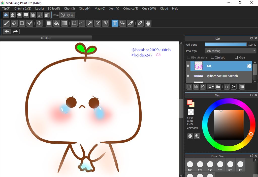The image size is (258, 177).
Task: Duplicate the selected layer
Action: click(x=227, y=87)
